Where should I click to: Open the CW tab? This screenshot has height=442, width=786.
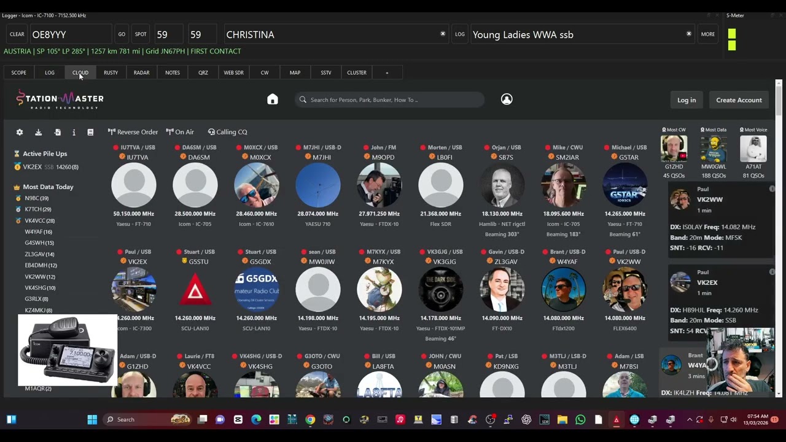click(x=265, y=72)
